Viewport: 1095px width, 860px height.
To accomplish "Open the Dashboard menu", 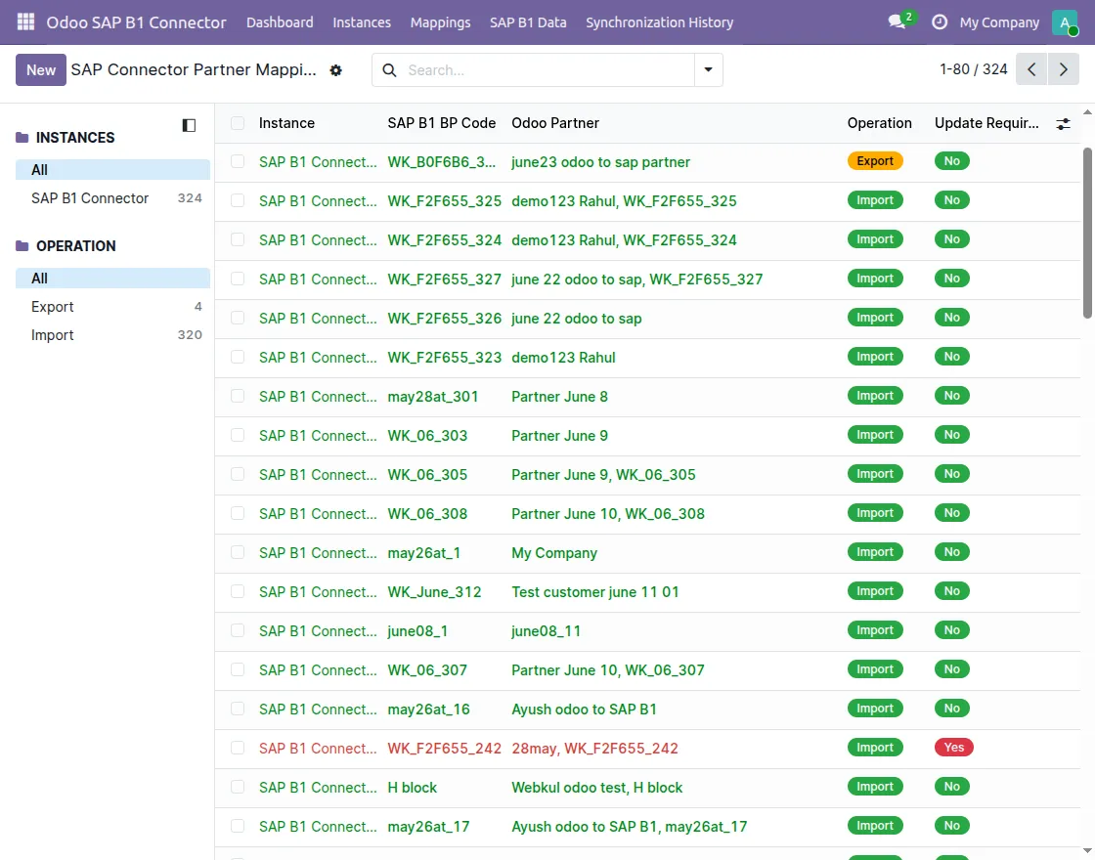I will [280, 22].
